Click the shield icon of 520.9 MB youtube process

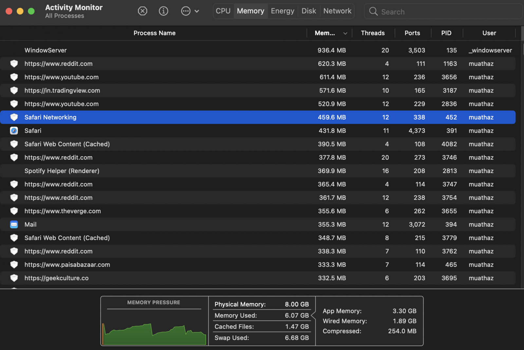[14, 104]
